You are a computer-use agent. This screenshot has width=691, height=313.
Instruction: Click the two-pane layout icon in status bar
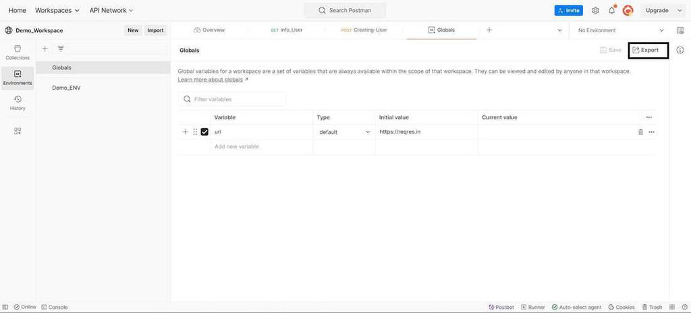pyautogui.click(x=672, y=308)
